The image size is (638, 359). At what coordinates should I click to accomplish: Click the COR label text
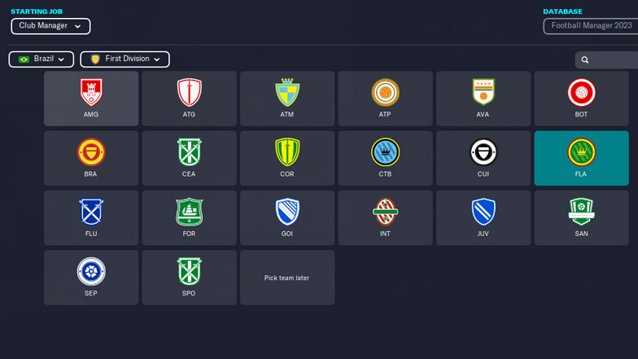tap(286, 174)
